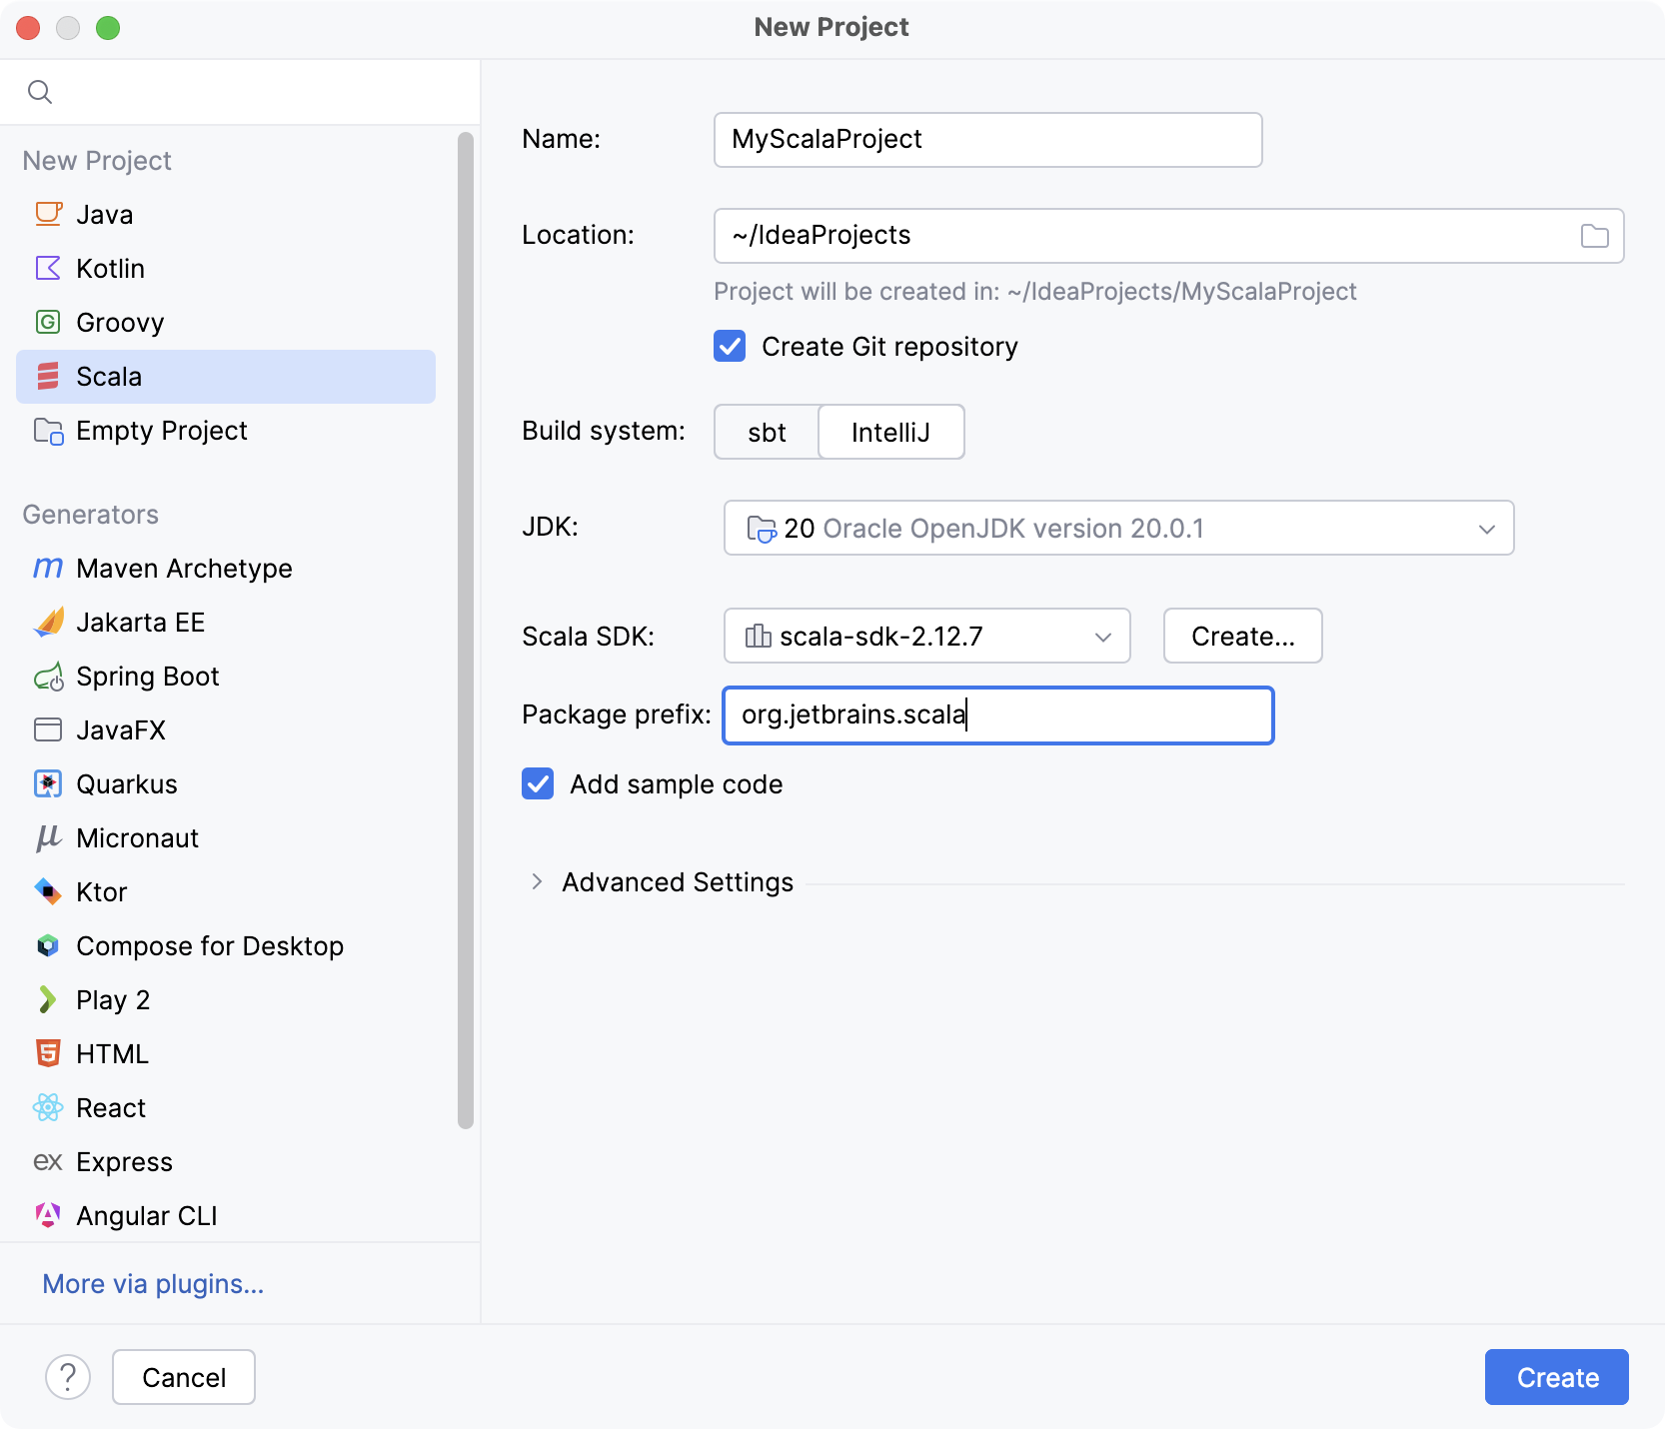Uncheck Create Git repository
The width and height of the screenshot is (1665, 1429).
pos(730,346)
